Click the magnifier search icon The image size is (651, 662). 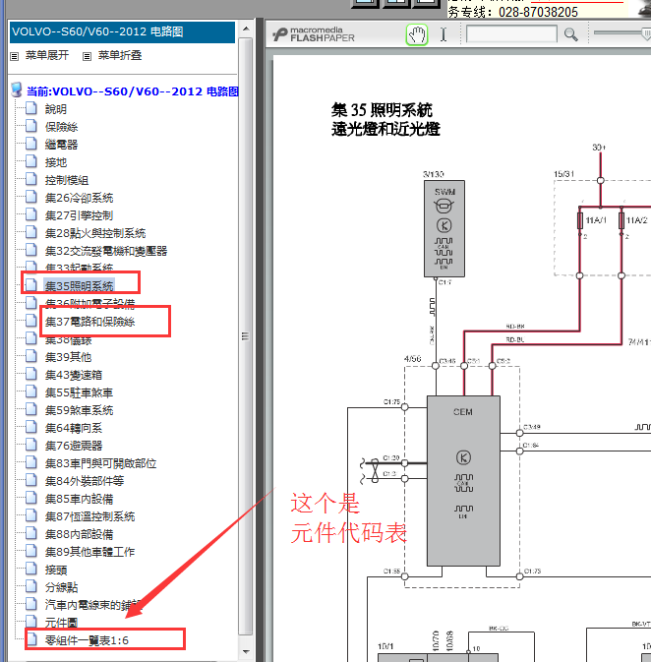click(570, 34)
